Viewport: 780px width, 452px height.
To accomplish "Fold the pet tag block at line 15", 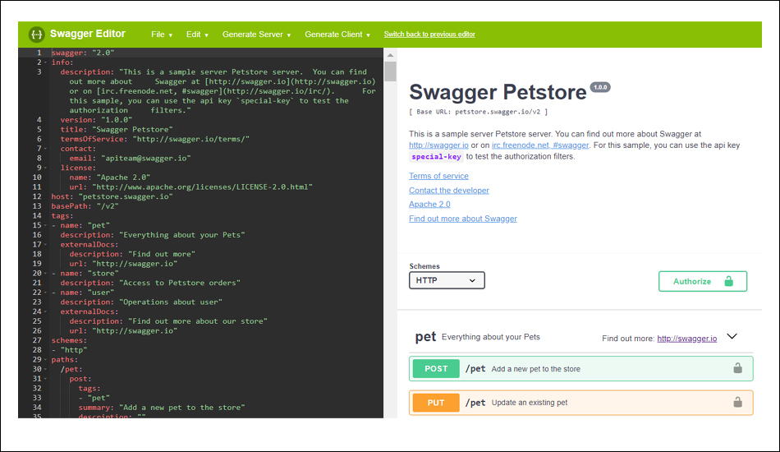I will click(x=46, y=225).
